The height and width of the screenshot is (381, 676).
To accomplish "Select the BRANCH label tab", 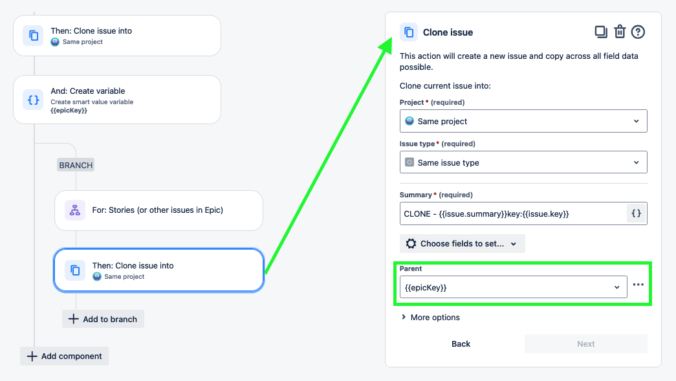I will [75, 165].
